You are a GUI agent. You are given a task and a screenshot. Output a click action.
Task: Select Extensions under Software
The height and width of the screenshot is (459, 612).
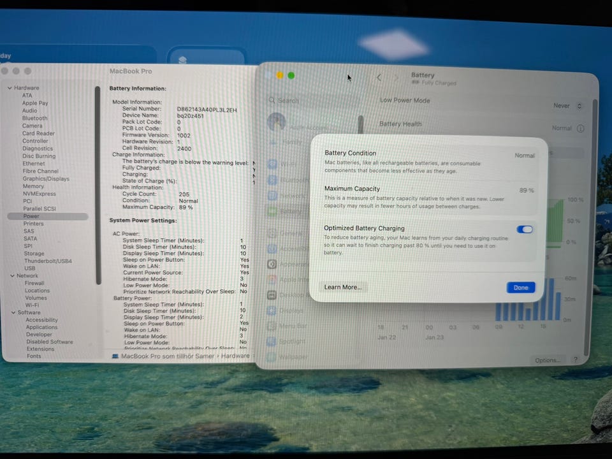point(41,349)
